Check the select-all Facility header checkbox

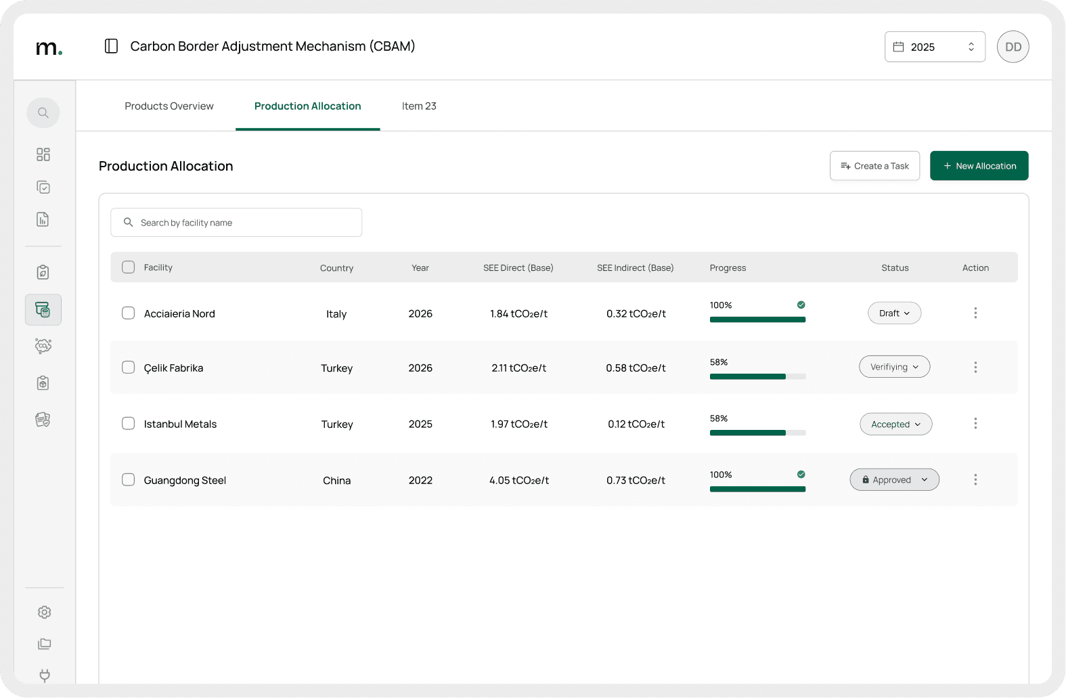pyautogui.click(x=128, y=267)
